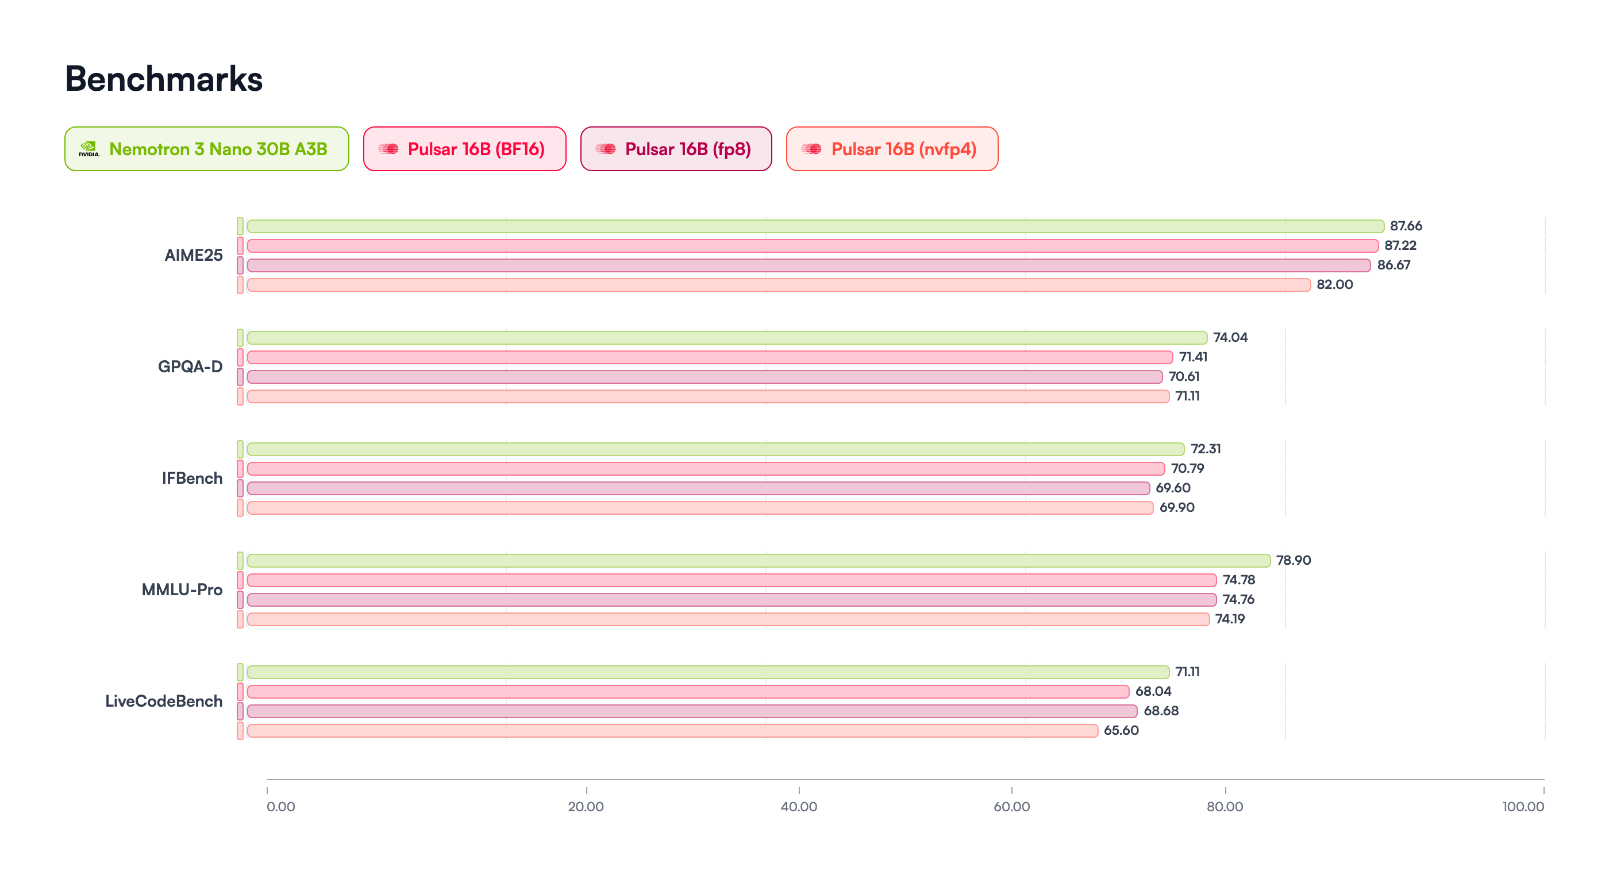This screenshot has height=871, width=1609.
Task: Click the value 68.04 in the LiveCodeBench group
Action: [1154, 691]
